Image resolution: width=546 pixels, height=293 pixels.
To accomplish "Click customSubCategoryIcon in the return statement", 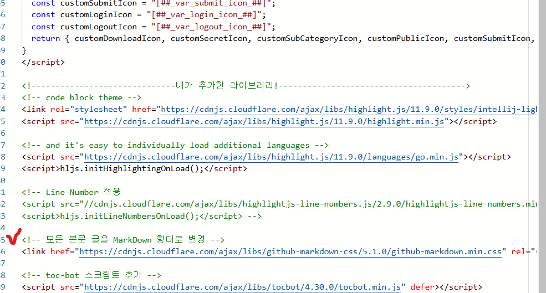I will click(308, 39).
